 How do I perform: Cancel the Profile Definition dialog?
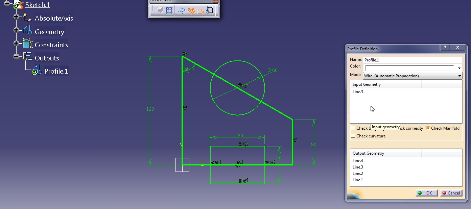coord(451,193)
